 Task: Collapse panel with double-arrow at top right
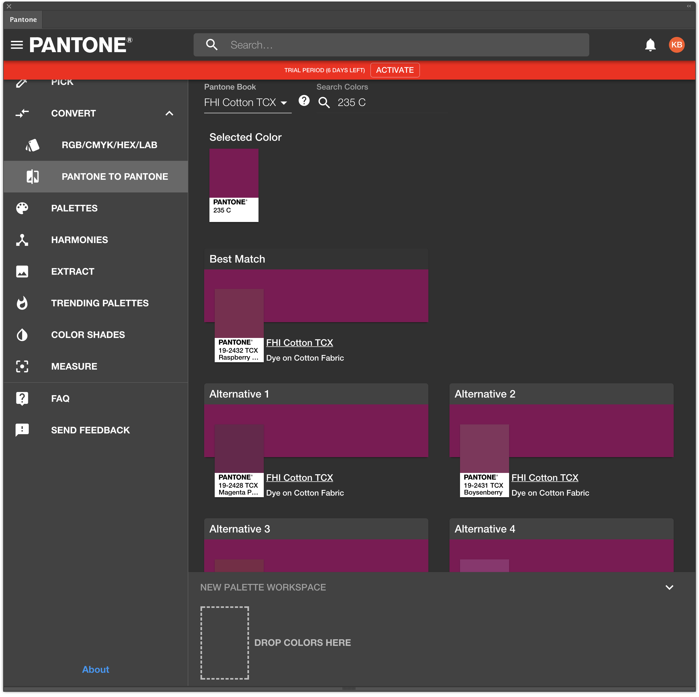(689, 6)
